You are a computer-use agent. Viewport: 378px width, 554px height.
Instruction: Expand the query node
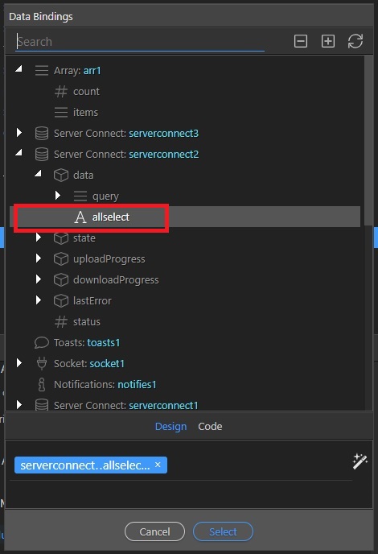[58, 196]
